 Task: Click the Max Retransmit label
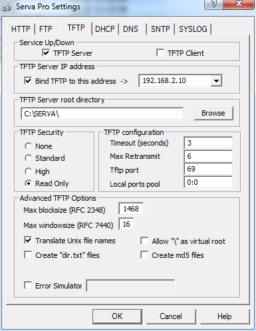(135, 156)
